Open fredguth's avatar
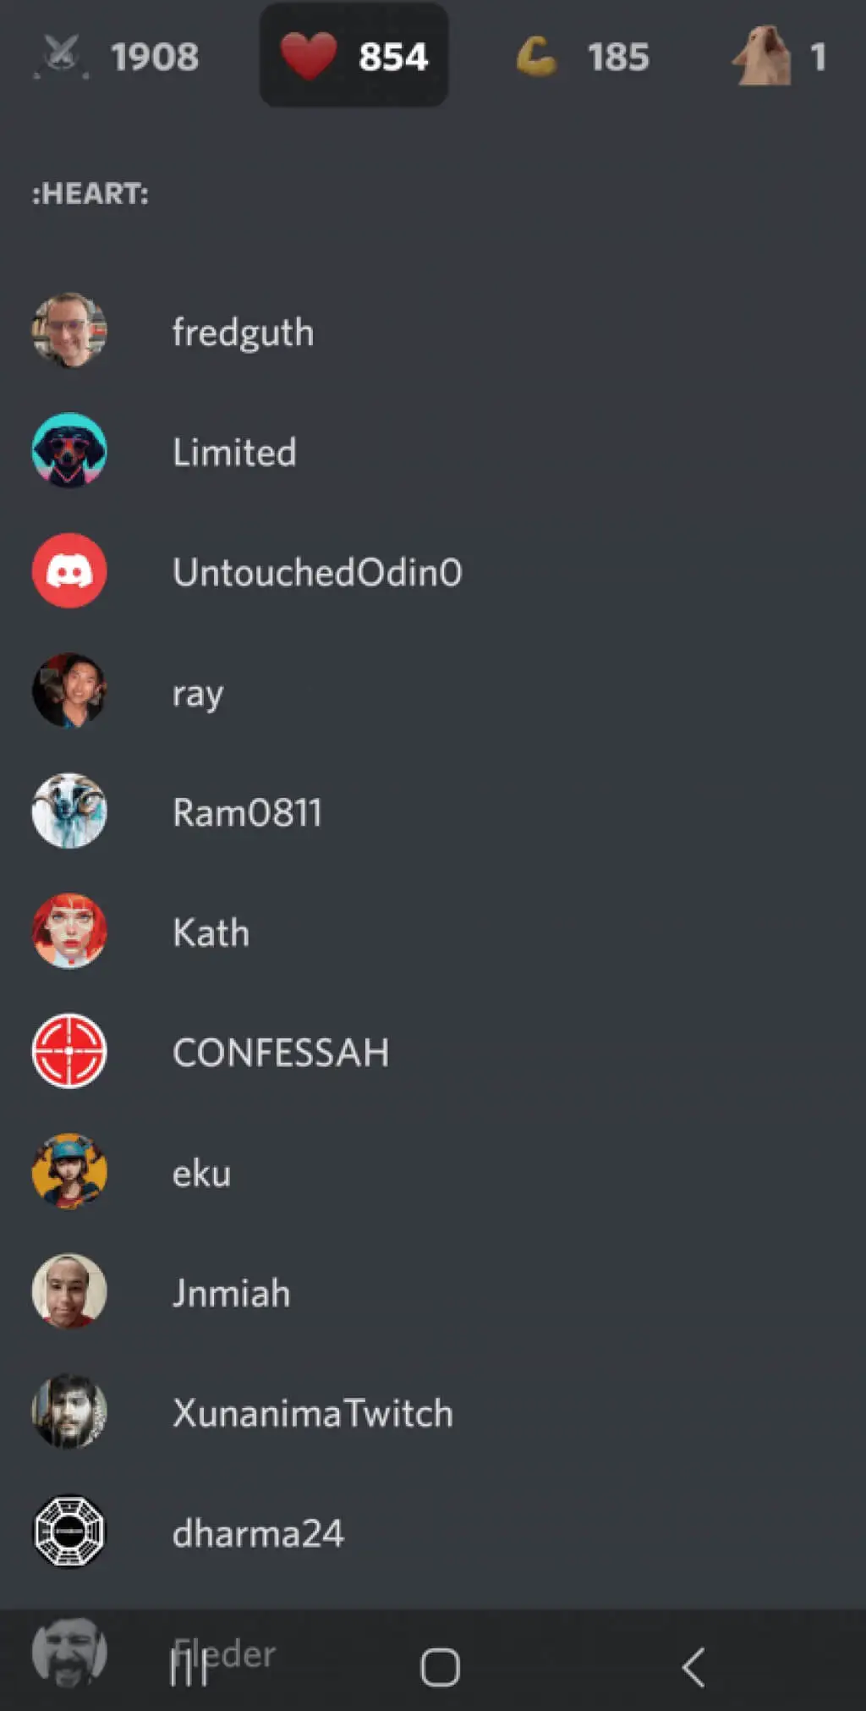The width and height of the screenshot is (866, 1711). 69,330
